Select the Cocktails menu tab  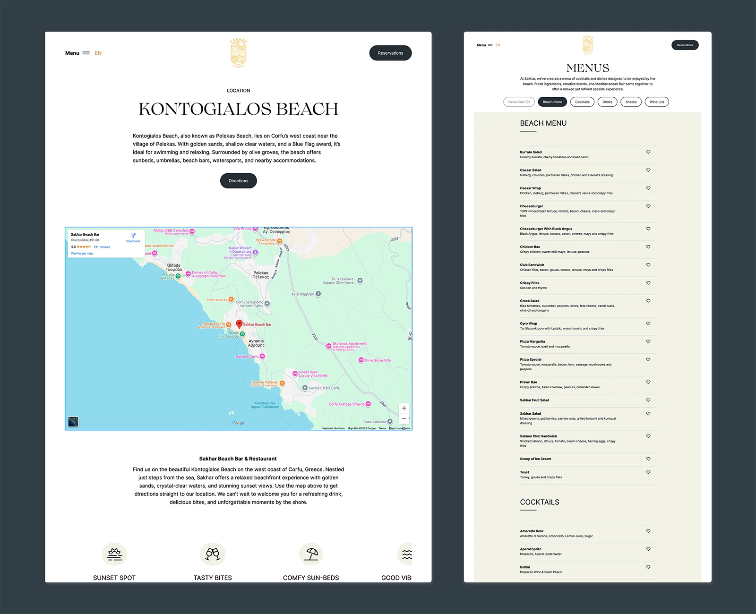pos(582,102)
